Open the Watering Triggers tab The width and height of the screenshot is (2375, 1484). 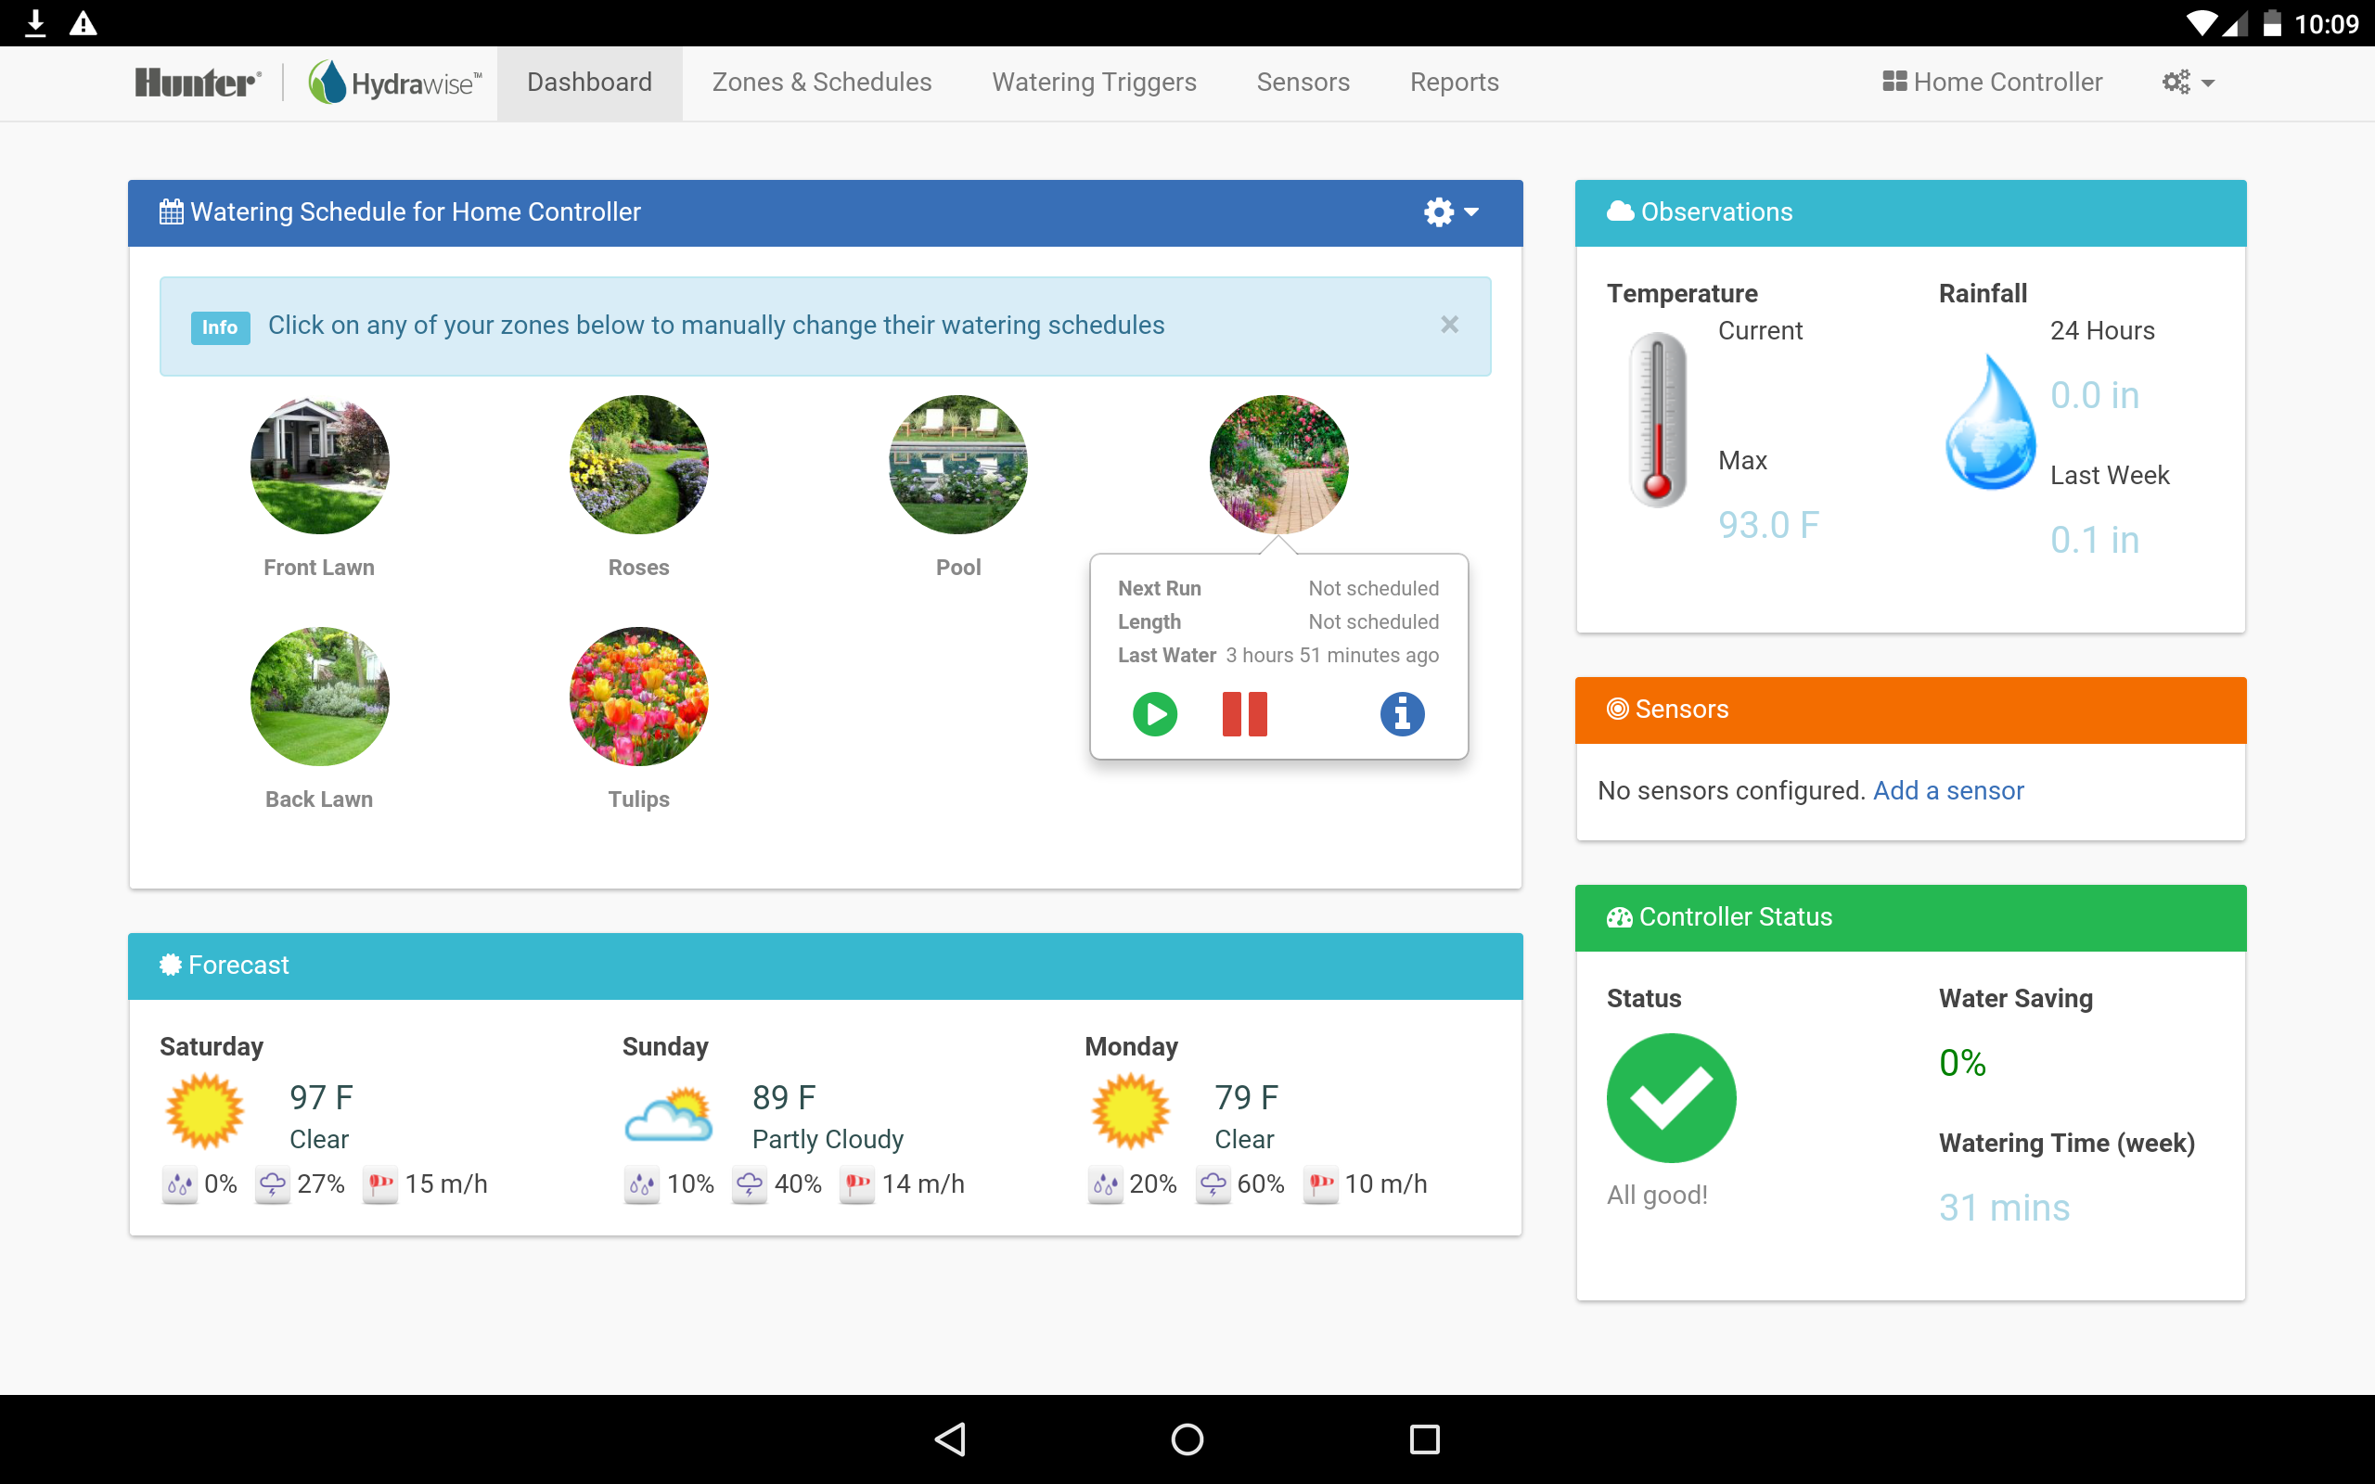coord(1093,83)
